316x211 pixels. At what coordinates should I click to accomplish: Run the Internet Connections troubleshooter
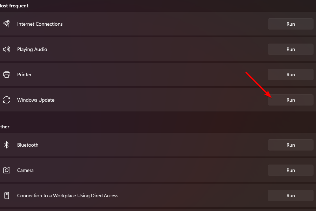click(290, 24)
